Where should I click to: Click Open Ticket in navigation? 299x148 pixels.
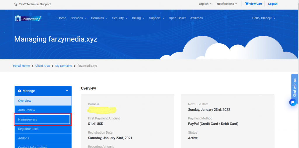[x=177, y=18]
